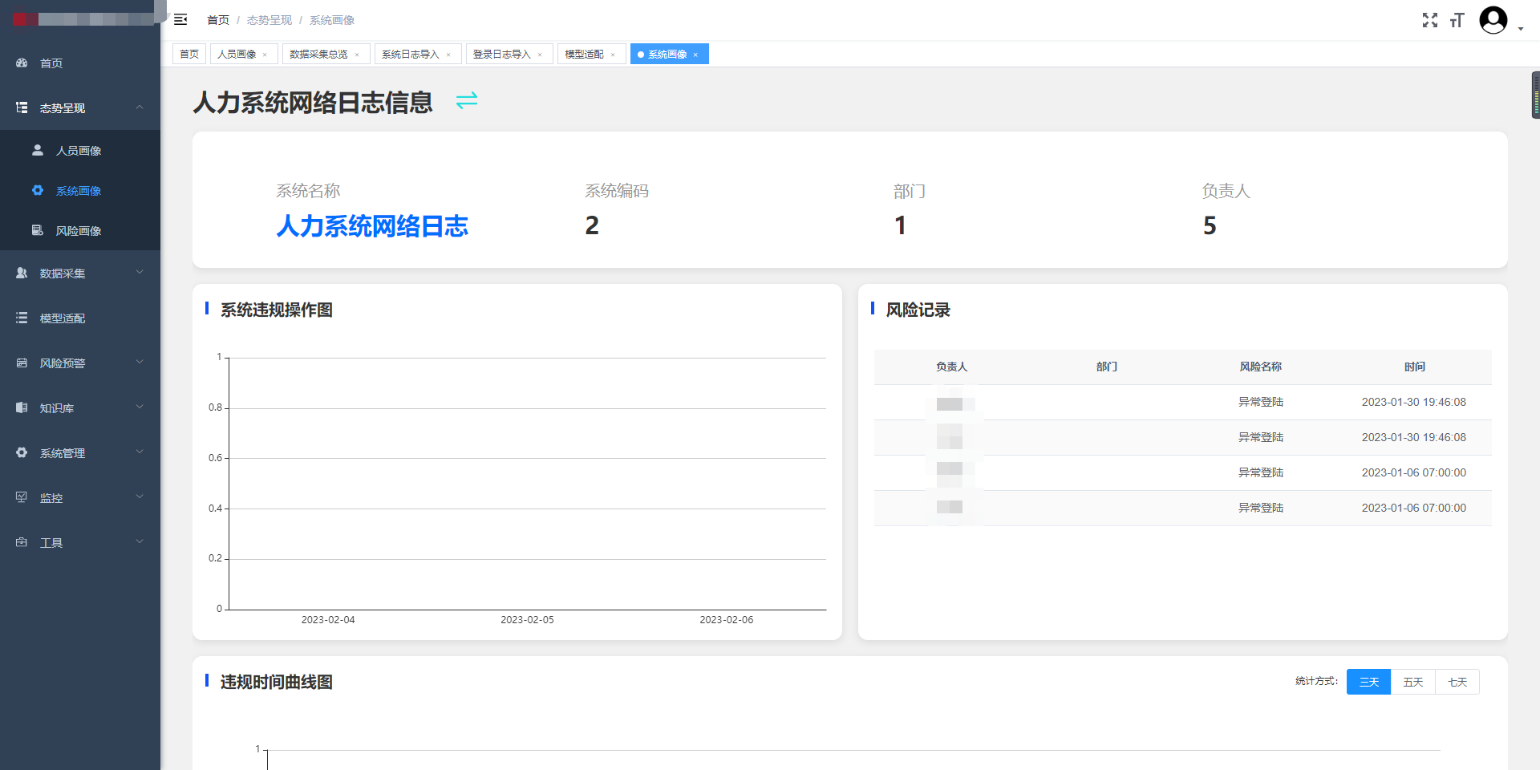
Task: Close the 模型适配 tab
Action: tap(613, 55)
